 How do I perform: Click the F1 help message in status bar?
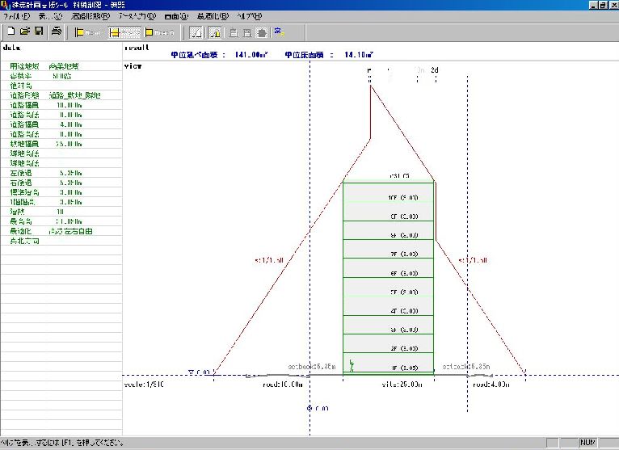click(62, 443)
